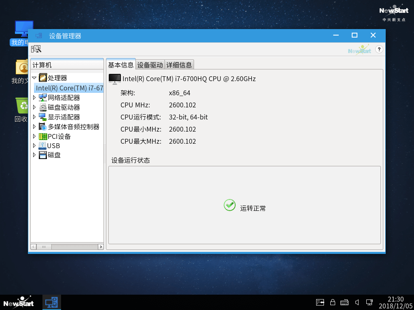
Task: Maximize the 设备管理器 window
Action: (x=355, y=36)
